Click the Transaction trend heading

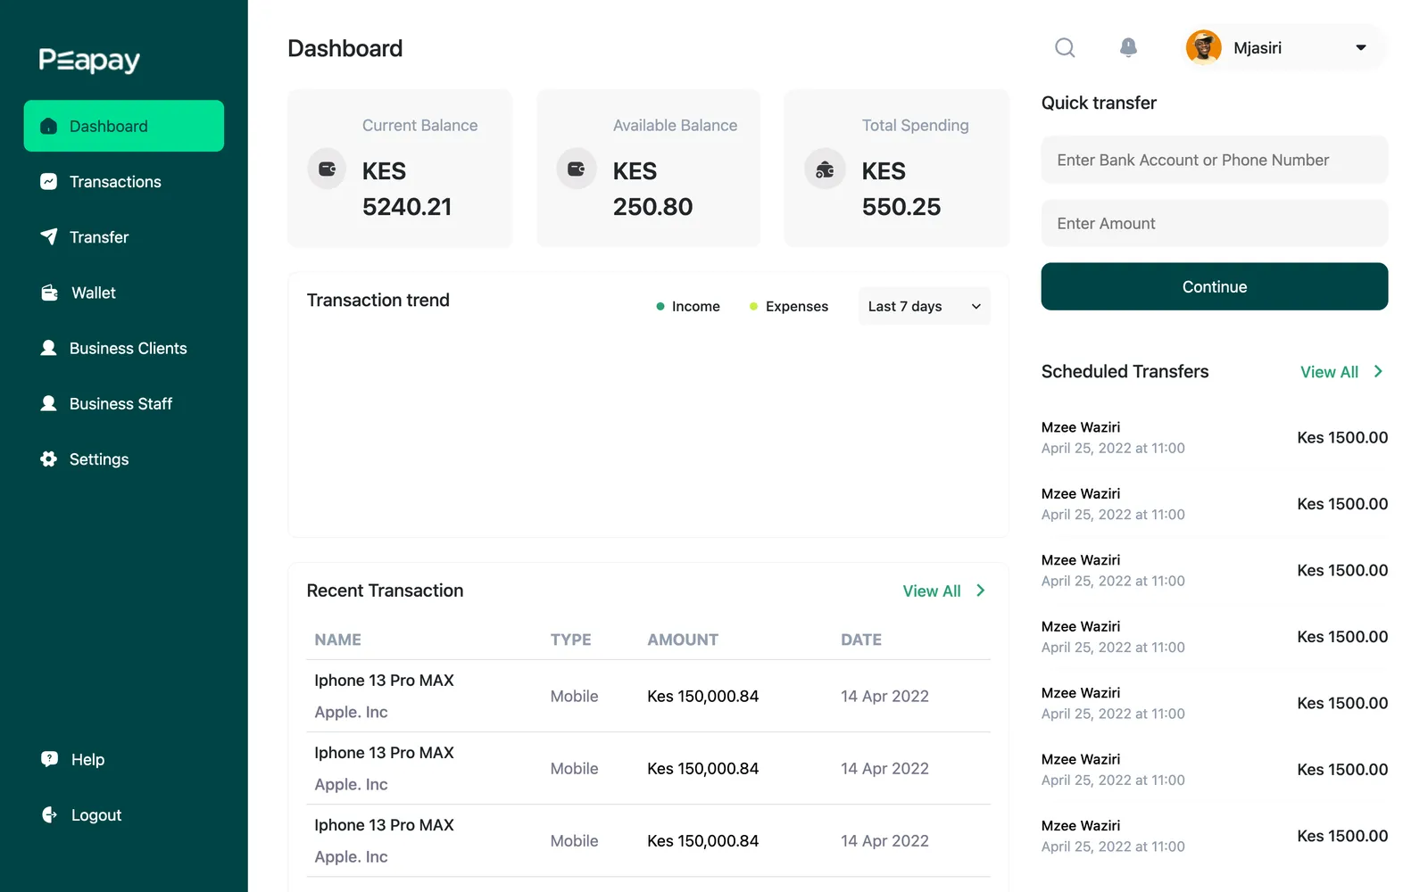378,300
